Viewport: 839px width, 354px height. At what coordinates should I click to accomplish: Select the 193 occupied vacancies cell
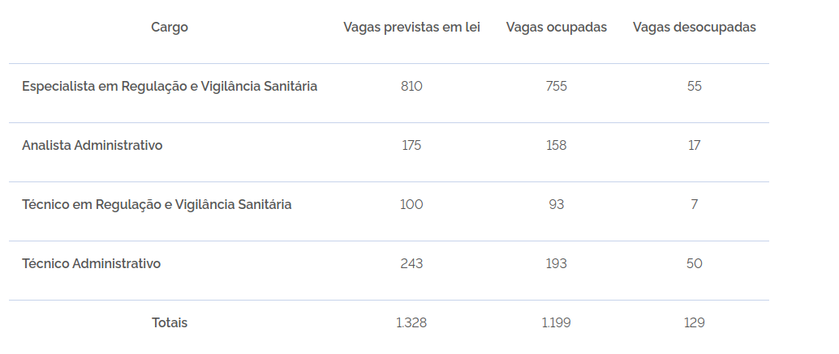[x=557, y=264]
